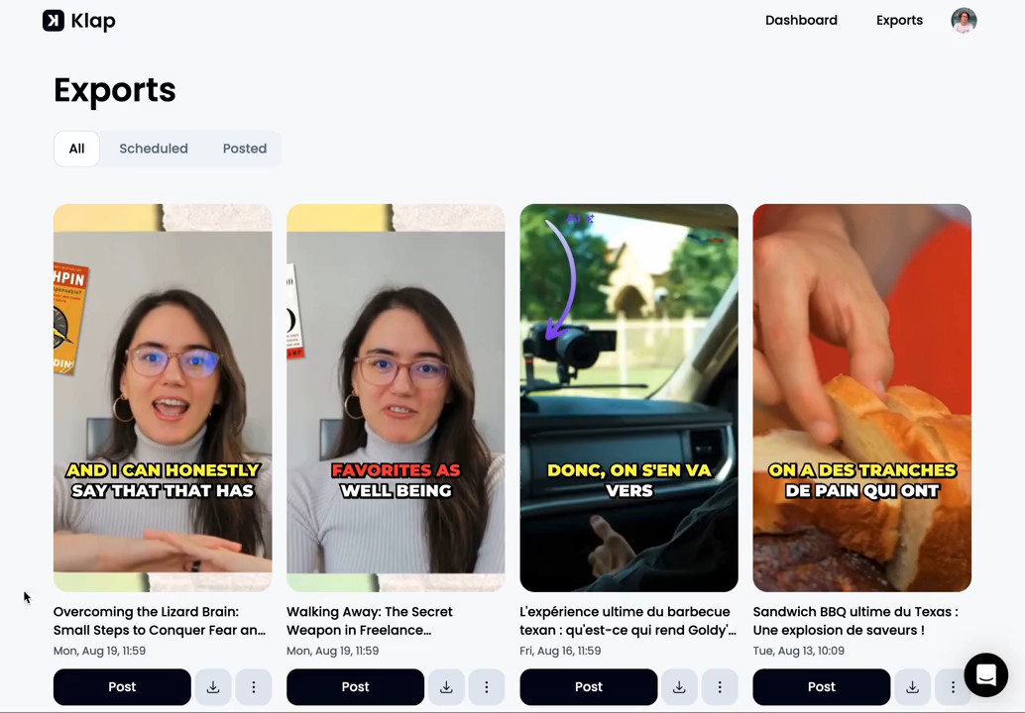
Task: Open more options for Lizard Brain export
Action: 254,687
